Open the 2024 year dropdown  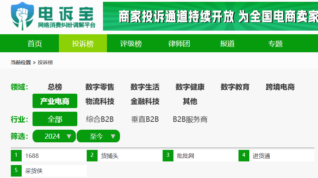click(54, 136)
